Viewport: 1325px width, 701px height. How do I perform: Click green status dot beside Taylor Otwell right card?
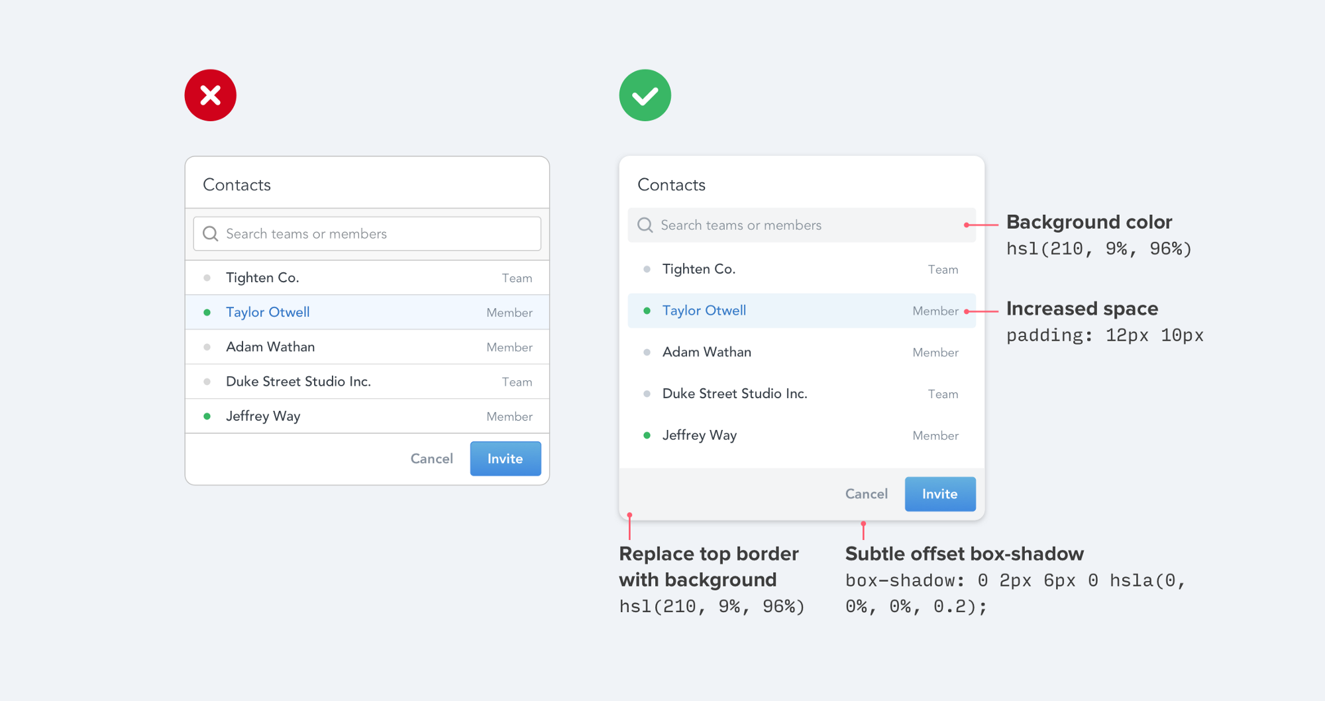click(x=647, y=311)
